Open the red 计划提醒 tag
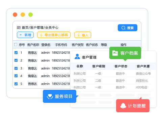 [x=133, y=106]
